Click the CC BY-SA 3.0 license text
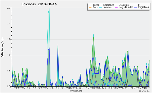Screen dimensions: 152x93 pyautogui.click(x=144, y=91)
